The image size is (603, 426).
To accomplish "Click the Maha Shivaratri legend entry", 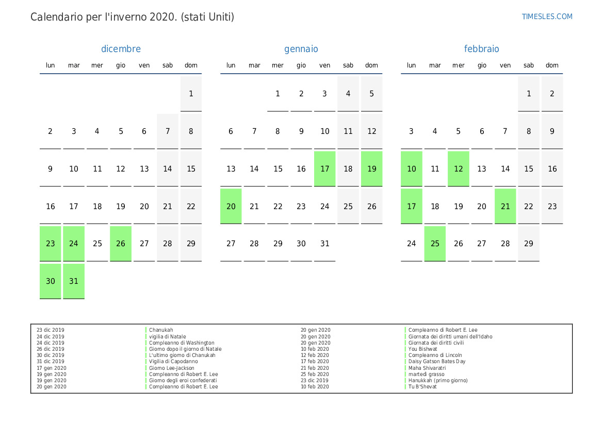I will [427, 368].
